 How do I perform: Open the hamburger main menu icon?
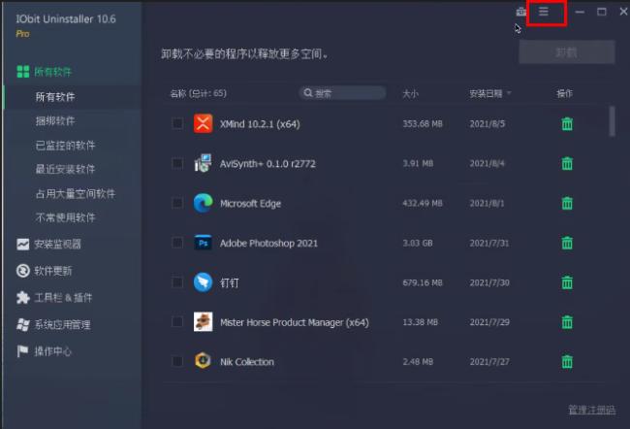point(544,12)
